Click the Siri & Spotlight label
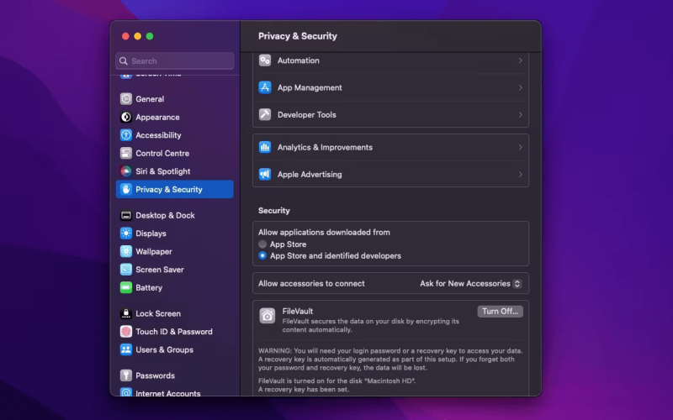The image size is (673, 420). 162,171
